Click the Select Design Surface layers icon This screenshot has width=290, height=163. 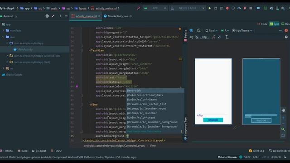(x=191, y=30)
